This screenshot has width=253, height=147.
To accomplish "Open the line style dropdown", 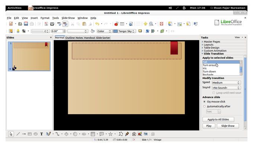I will point(40,31).
